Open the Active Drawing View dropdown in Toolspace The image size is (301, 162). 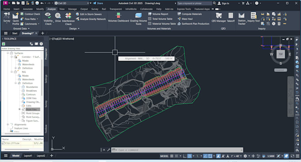tap(22, 49)
